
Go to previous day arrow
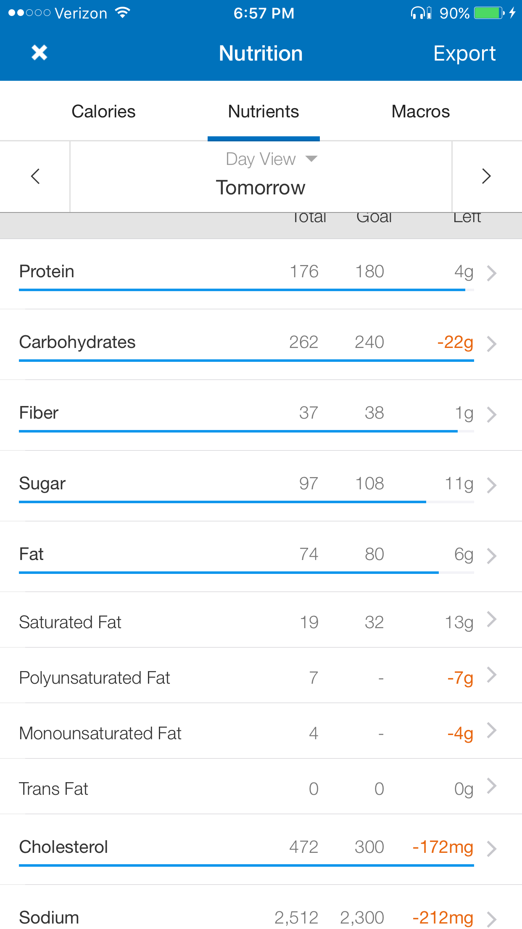(x=35, y=176)
